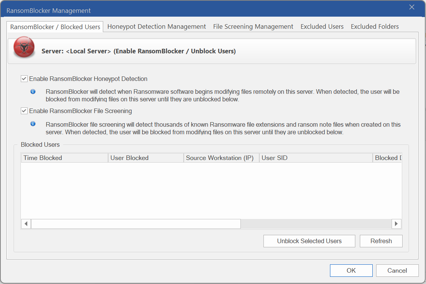
Task: Click Unblock Selected Users button
Action: 309,241
